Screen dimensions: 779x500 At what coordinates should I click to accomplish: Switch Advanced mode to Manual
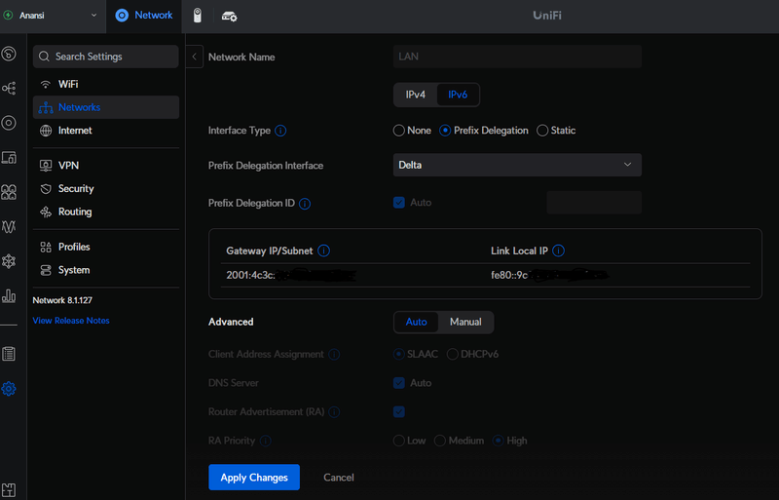coord(465,322)
